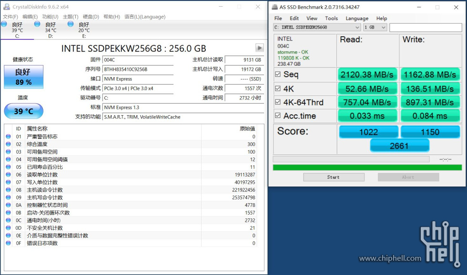The width and height of the screenshot is (467, 275).
Task: Click the write score 1150 box
Action: coord(430,132)
